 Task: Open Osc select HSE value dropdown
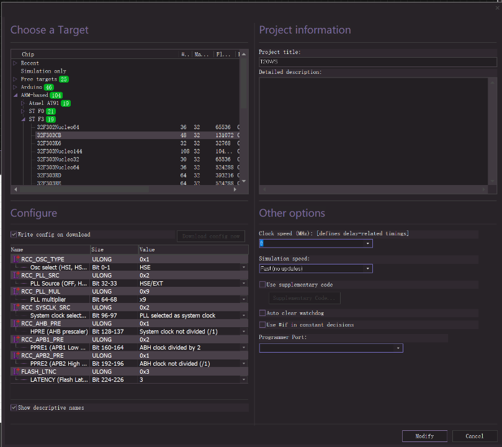pyautogui.click(x=244, y=267)
